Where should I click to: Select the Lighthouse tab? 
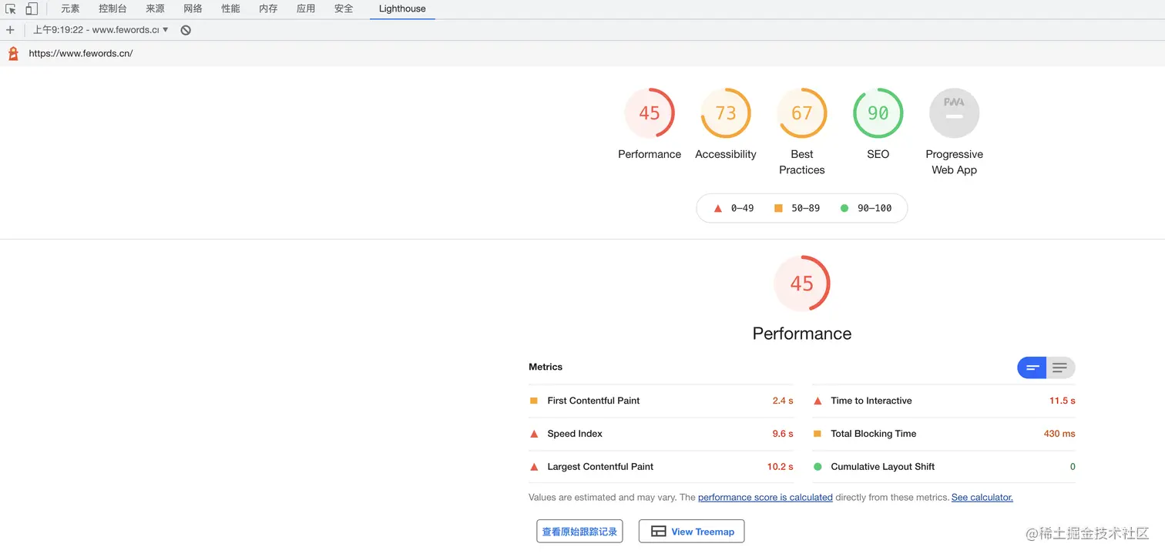pyautogui.click(x=402, y=8)
